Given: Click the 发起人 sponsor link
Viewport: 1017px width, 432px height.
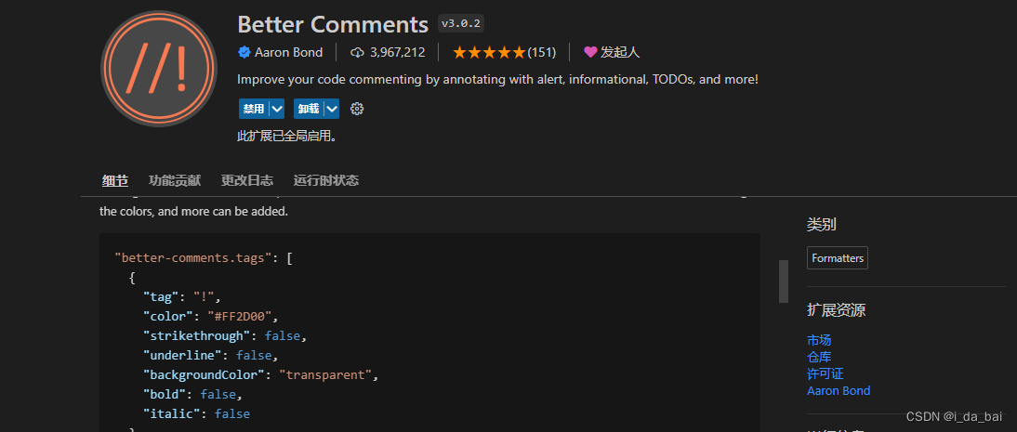Looking at the screenshot, I should [620, 53].
